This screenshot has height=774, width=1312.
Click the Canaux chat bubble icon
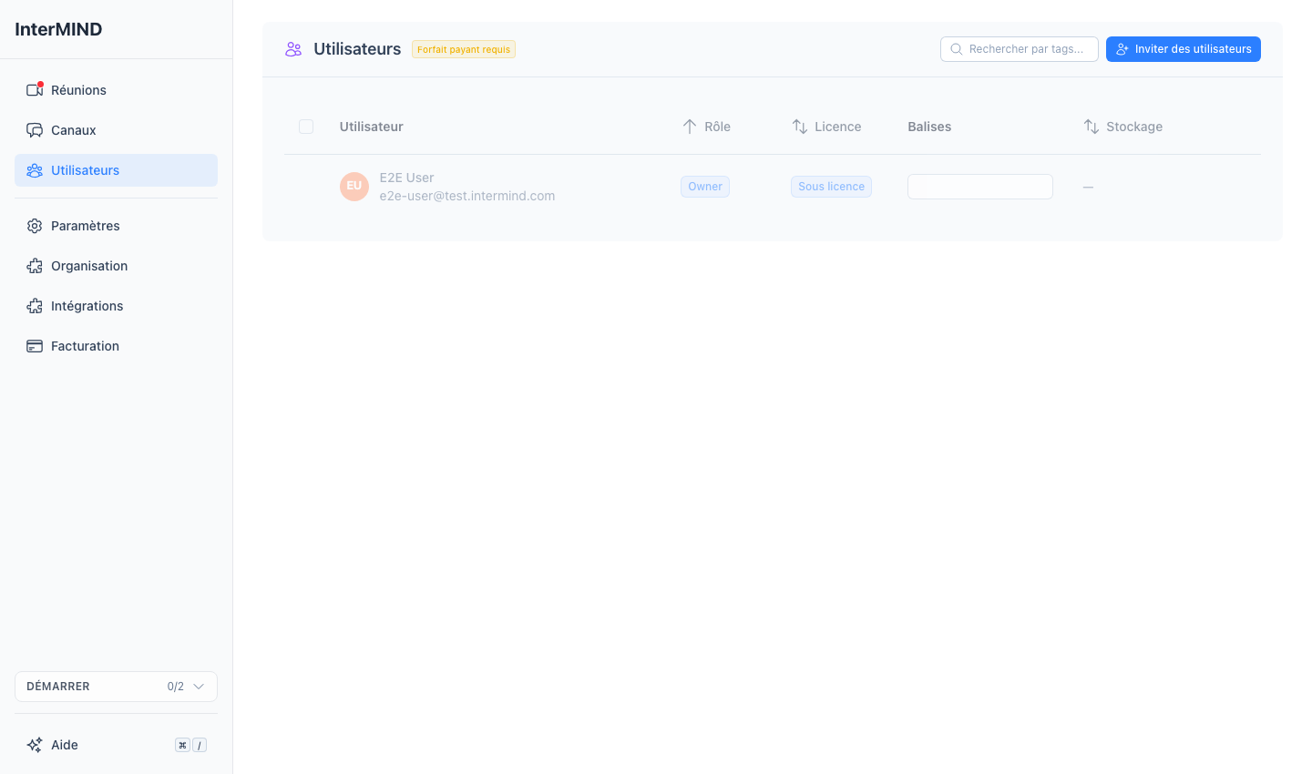coord(35,130)
